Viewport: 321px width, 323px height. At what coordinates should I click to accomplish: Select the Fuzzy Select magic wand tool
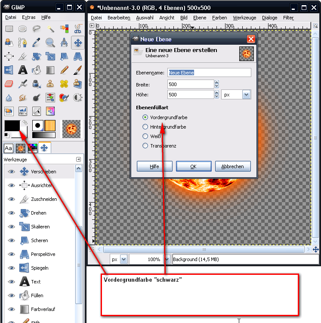51,29
